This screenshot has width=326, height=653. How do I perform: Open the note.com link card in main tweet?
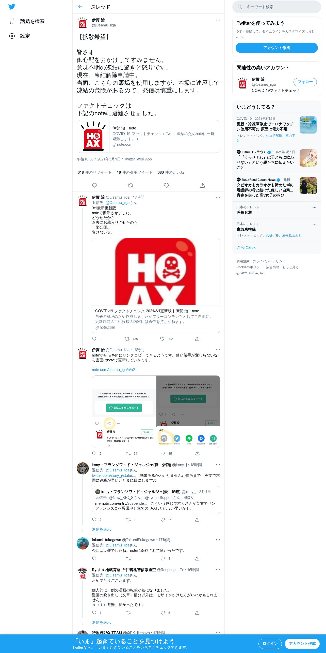(149, 136)
